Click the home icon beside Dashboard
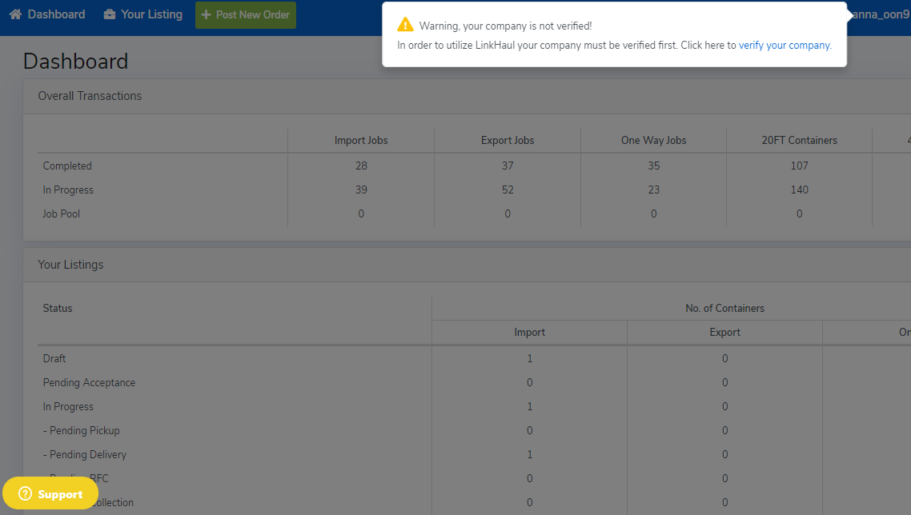Image resolution: width=911 pixels, height=515 pixels. click(x=15, y=14)
